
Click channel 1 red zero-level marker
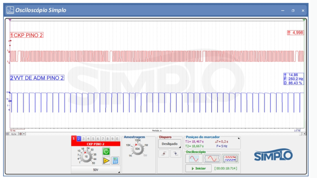click(9, 62)
